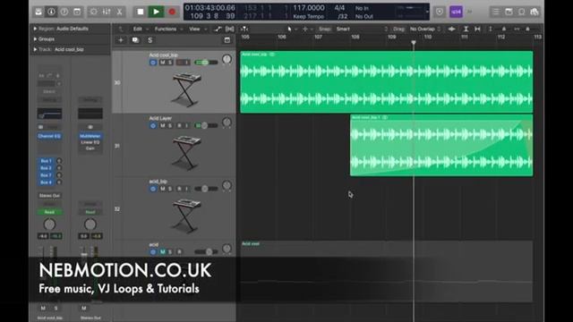This screenshot has width=573, height=322.
Task: Toggle the Inspector button
Action: click(x=51, y=12)
